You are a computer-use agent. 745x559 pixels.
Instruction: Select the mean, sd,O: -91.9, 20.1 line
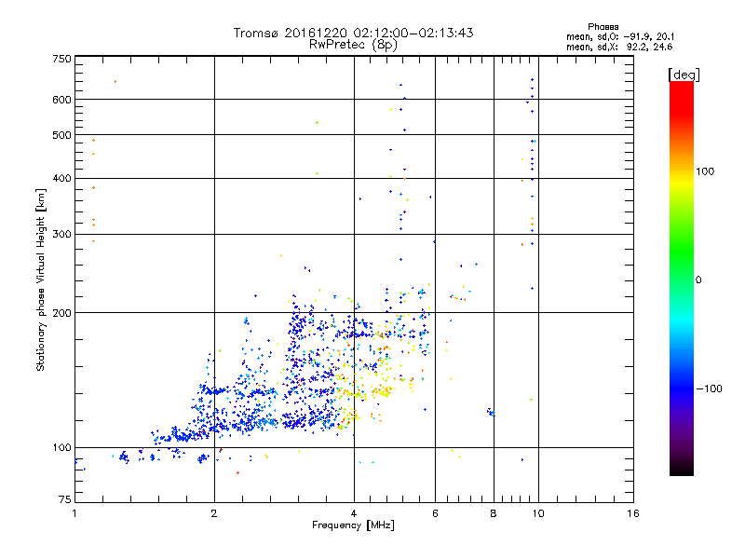point(619,36)
